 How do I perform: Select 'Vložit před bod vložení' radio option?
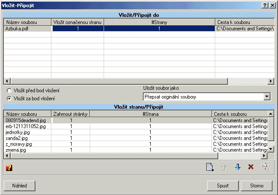[9, 91]
